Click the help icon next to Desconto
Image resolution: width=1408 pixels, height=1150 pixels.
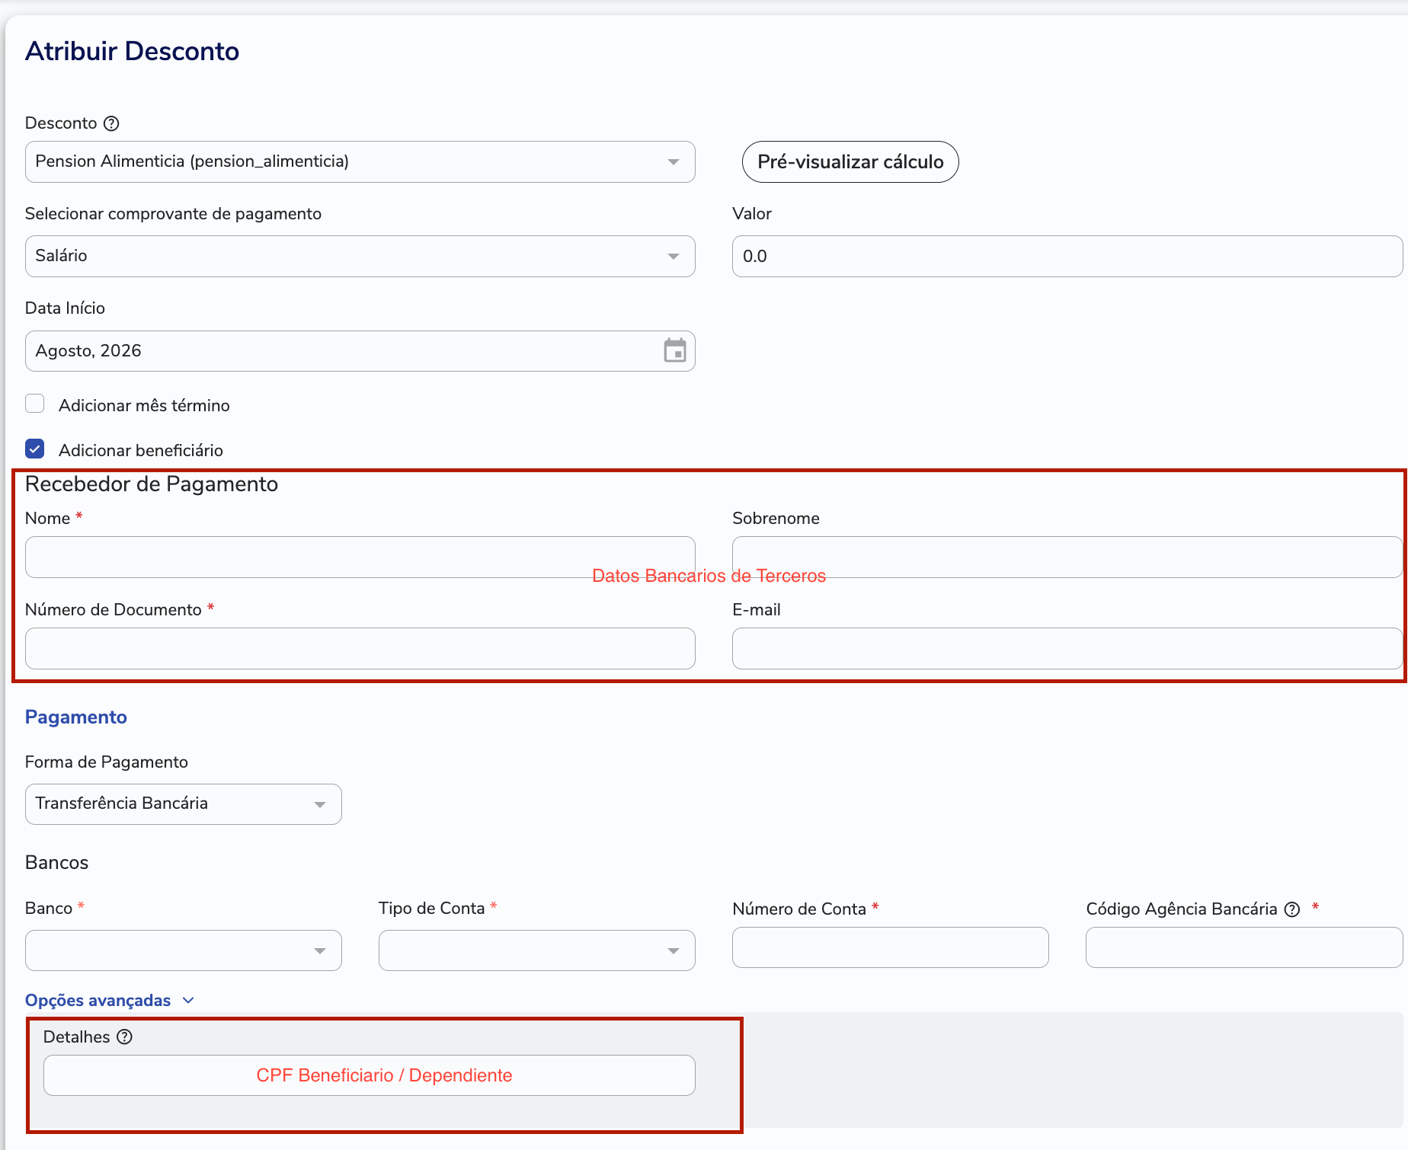click(111, 123)
